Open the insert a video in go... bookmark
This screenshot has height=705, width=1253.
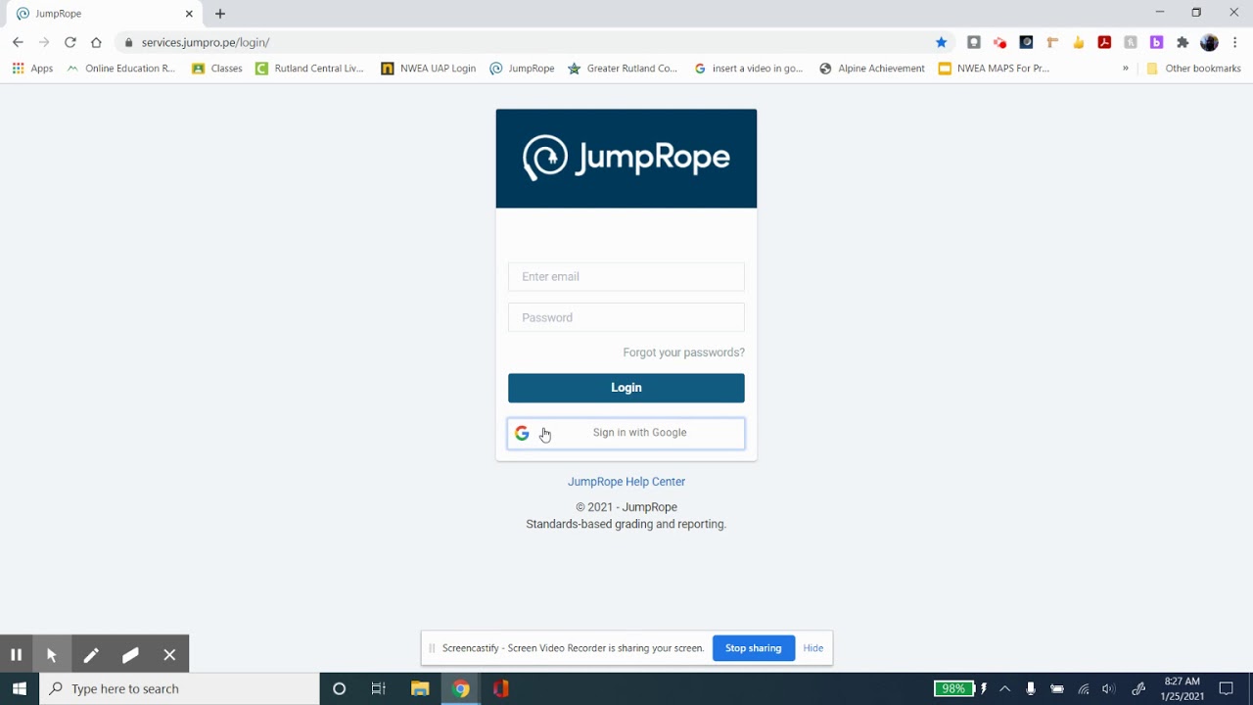coord(749,69)
